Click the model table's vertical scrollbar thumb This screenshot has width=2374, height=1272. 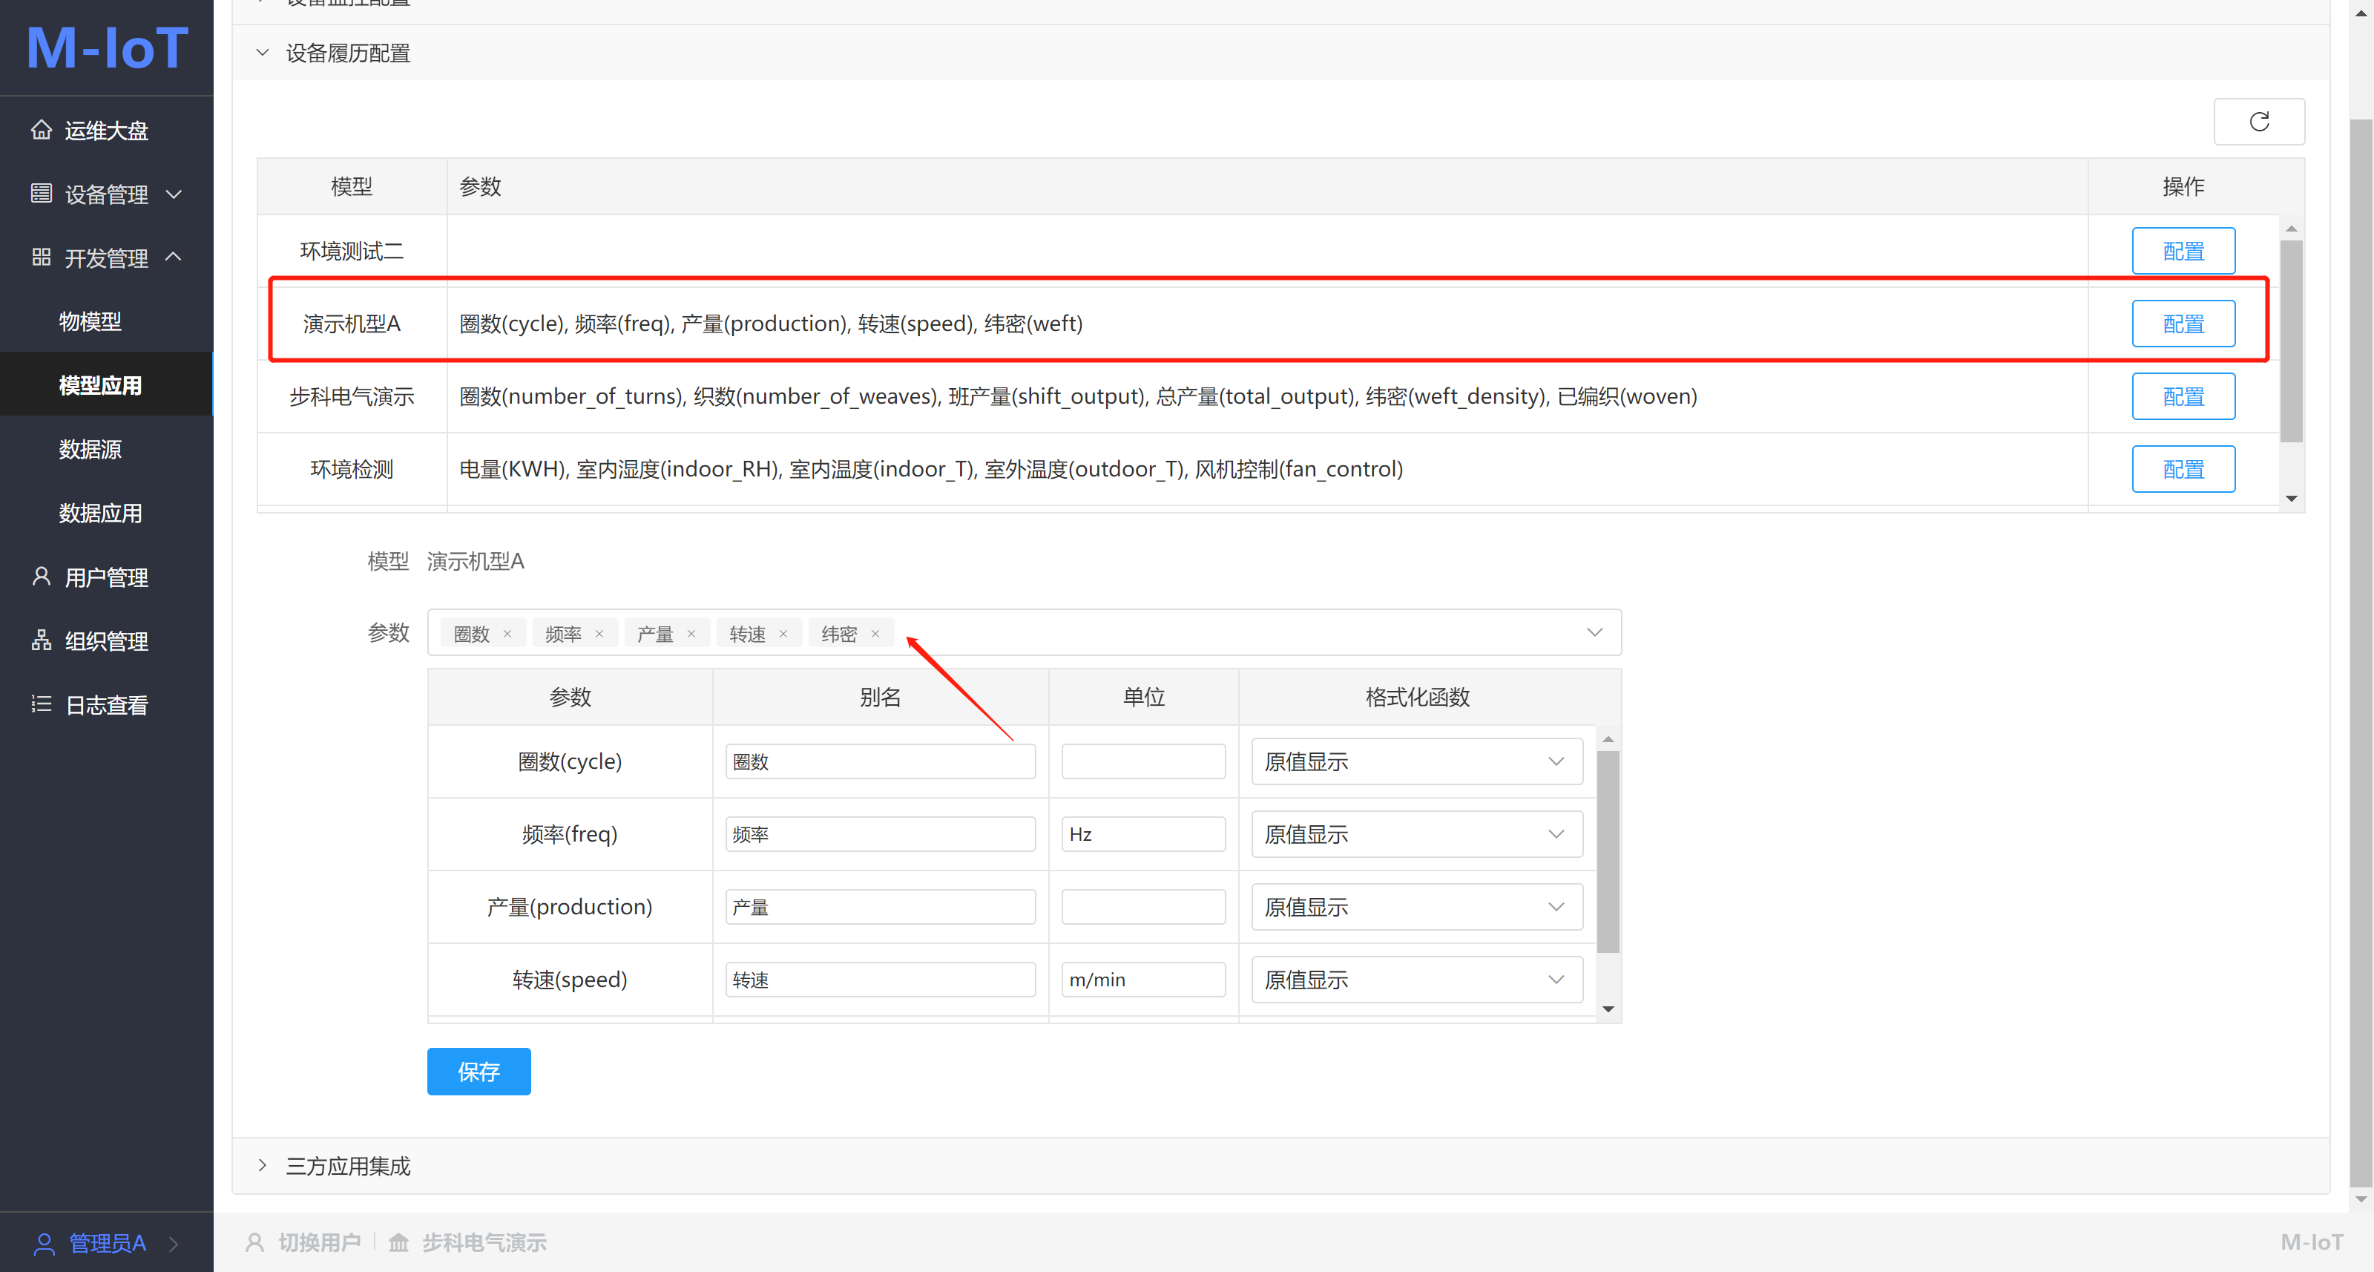[x=2291, y=341]
